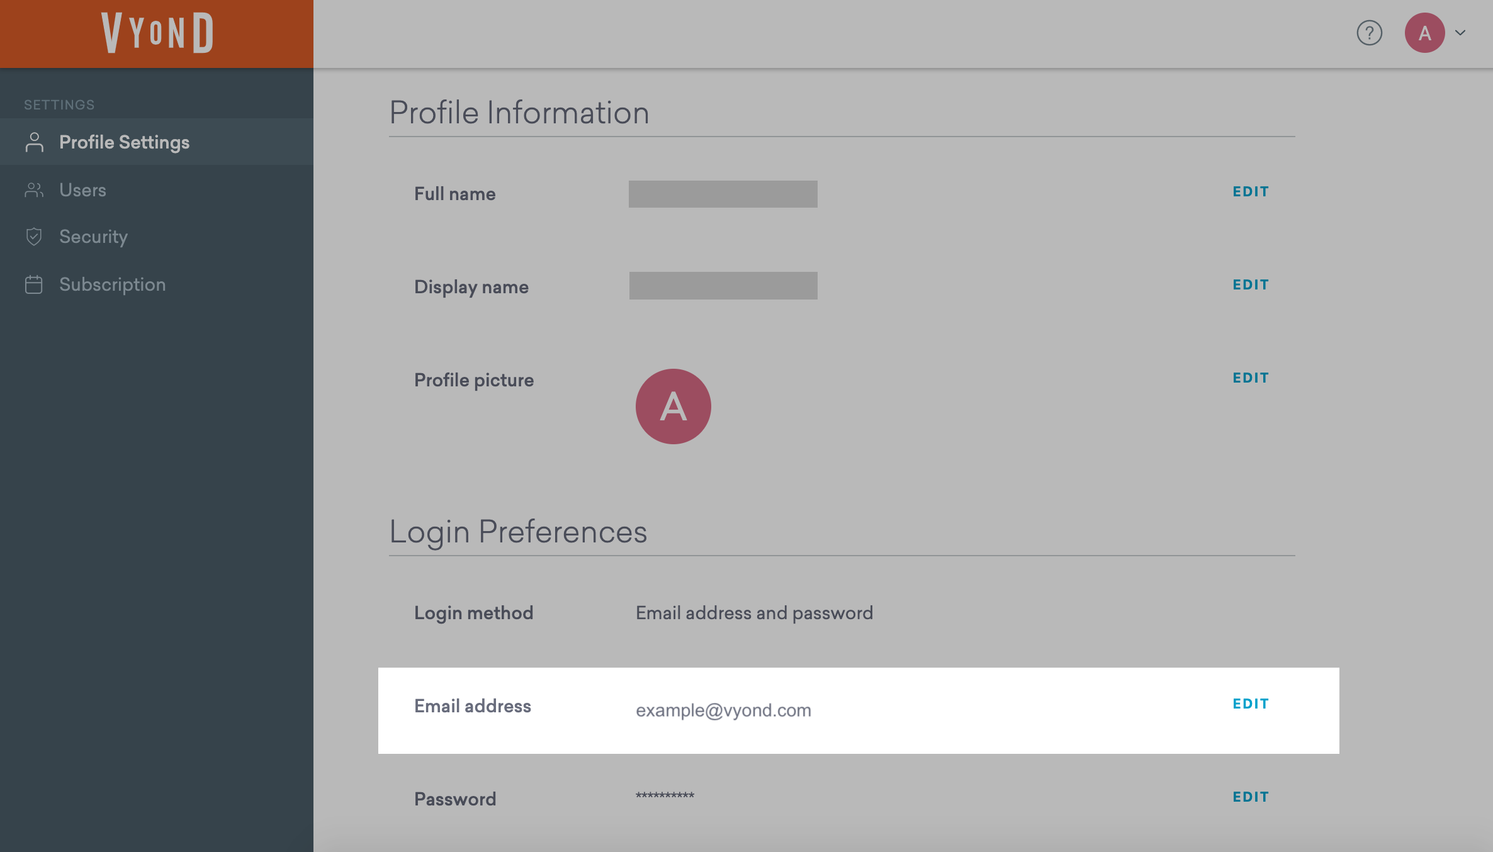The image size is (1493, 852).
Task: Edit the Profile picture
Action: 1250,378
